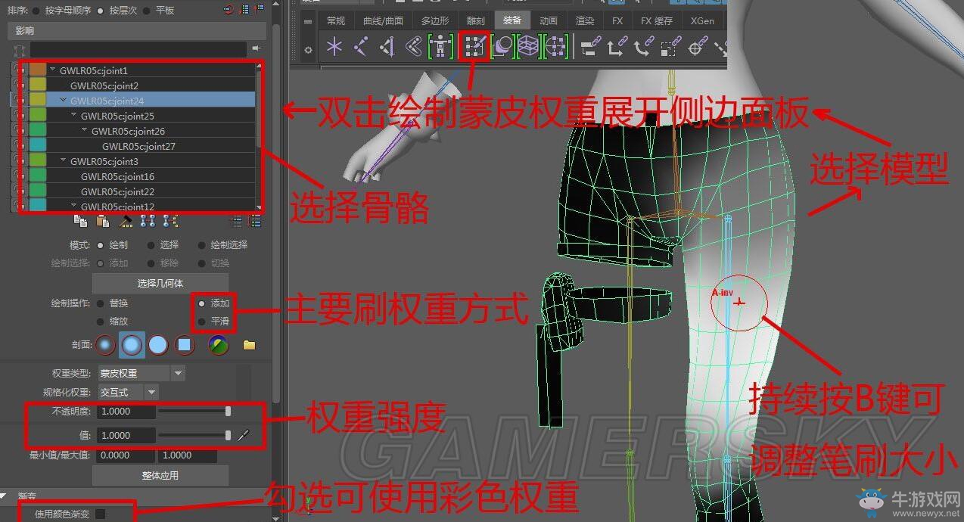Choose the Create IK Handle tool
Viewport: 964px width, 522px height.
(x=387, y=47)
